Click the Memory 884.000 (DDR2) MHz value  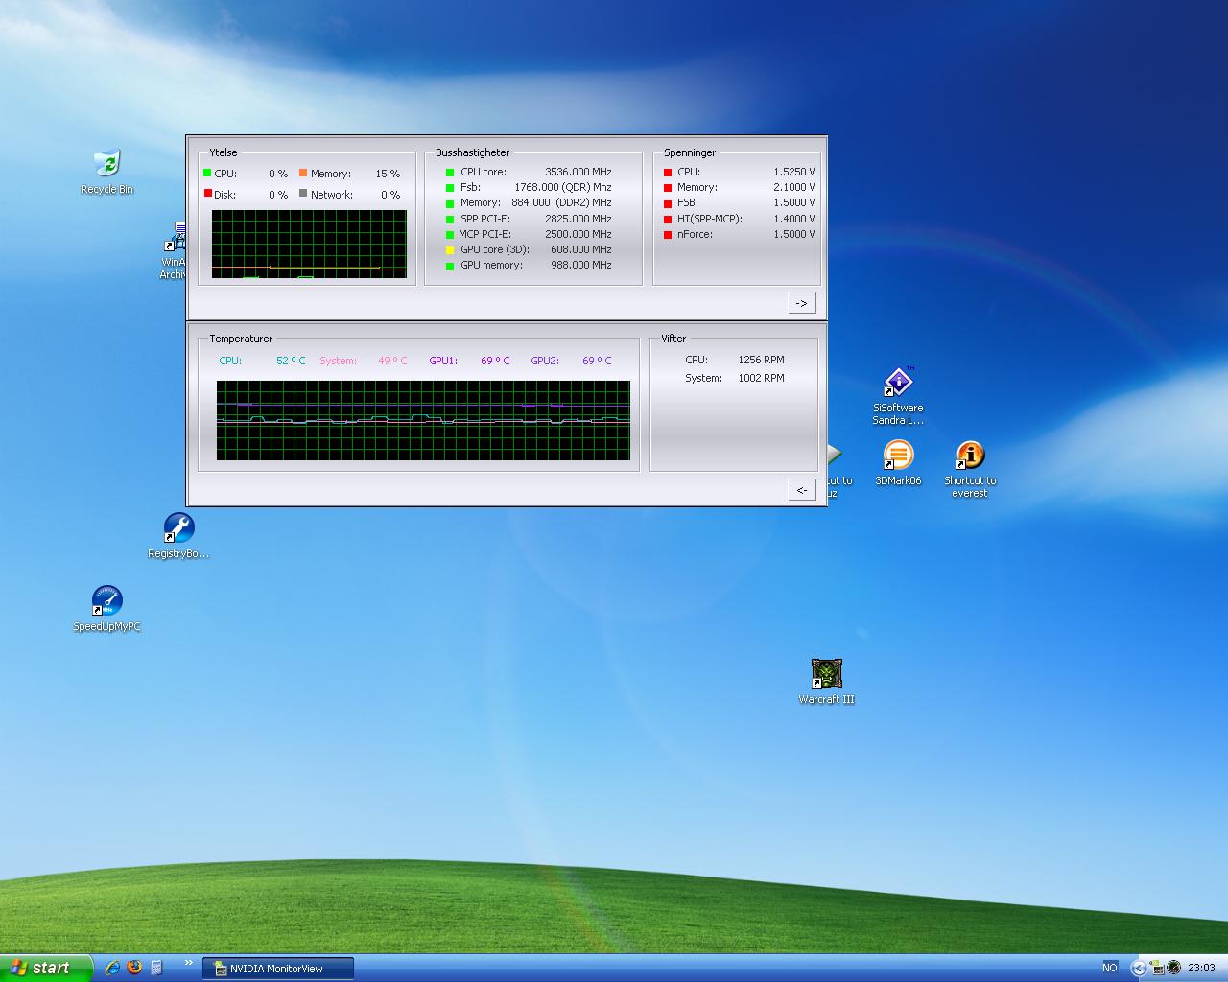pyautogui.click(x=561, y=202)
